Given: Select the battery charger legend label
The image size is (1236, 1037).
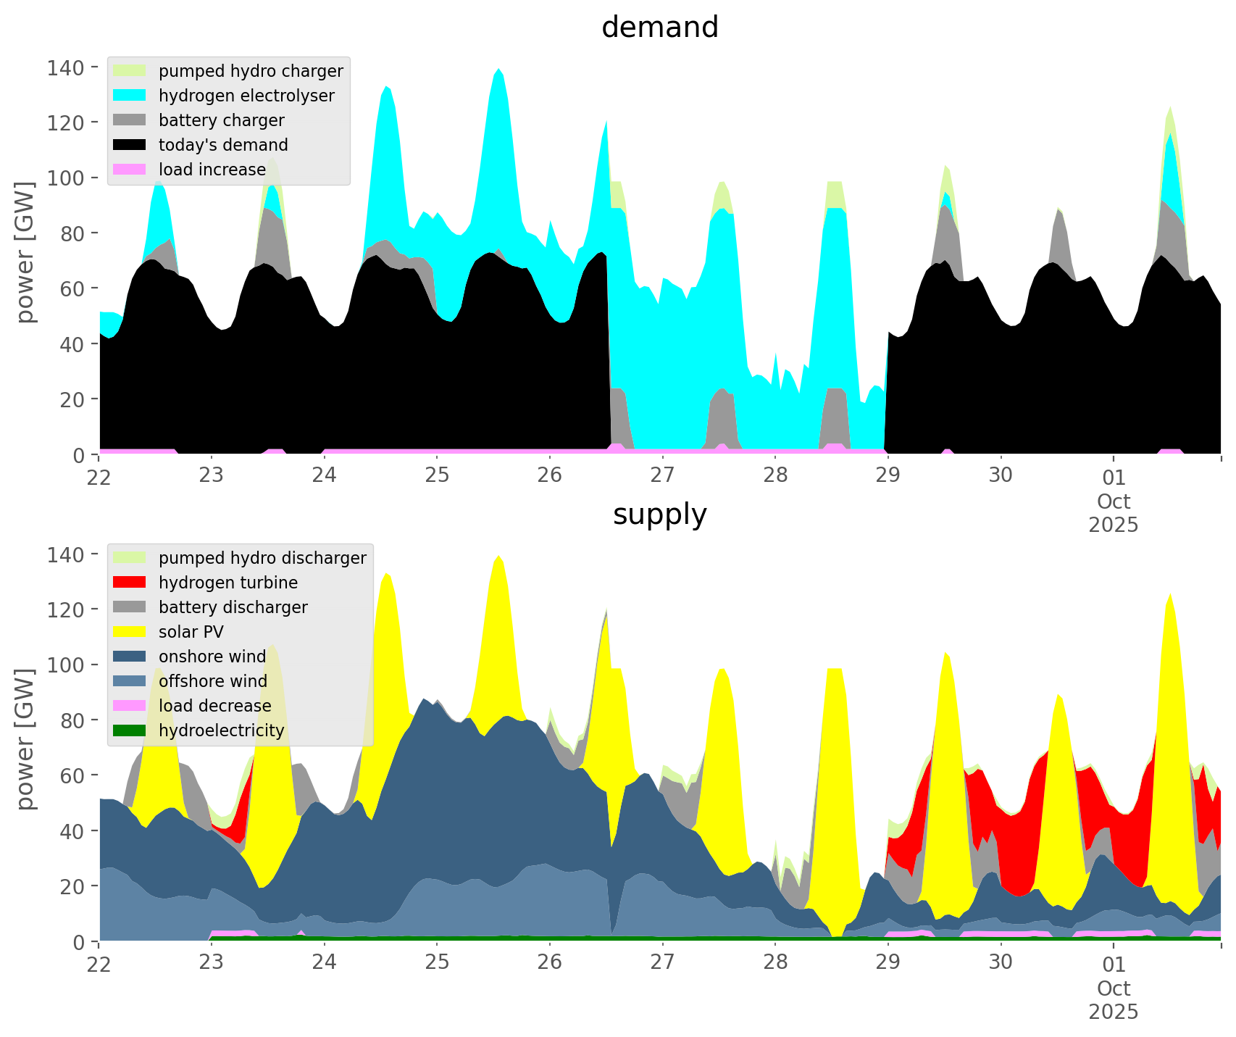Looking at the screenshot, I should [222, 120].
